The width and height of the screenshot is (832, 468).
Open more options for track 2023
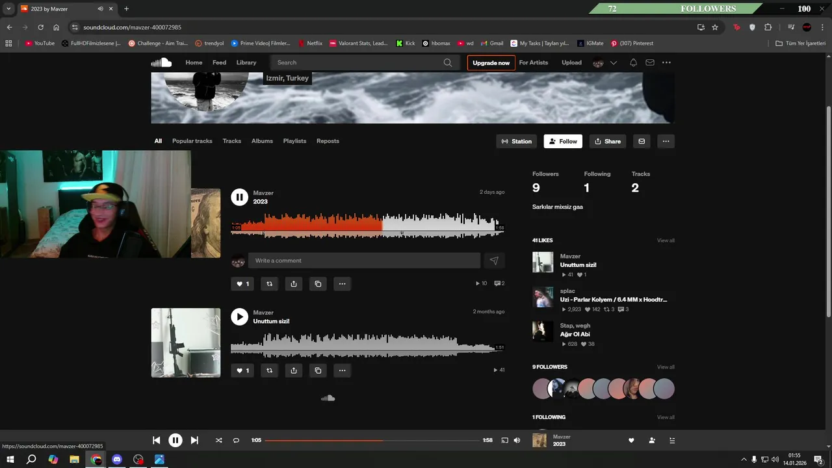pos(342,283)
